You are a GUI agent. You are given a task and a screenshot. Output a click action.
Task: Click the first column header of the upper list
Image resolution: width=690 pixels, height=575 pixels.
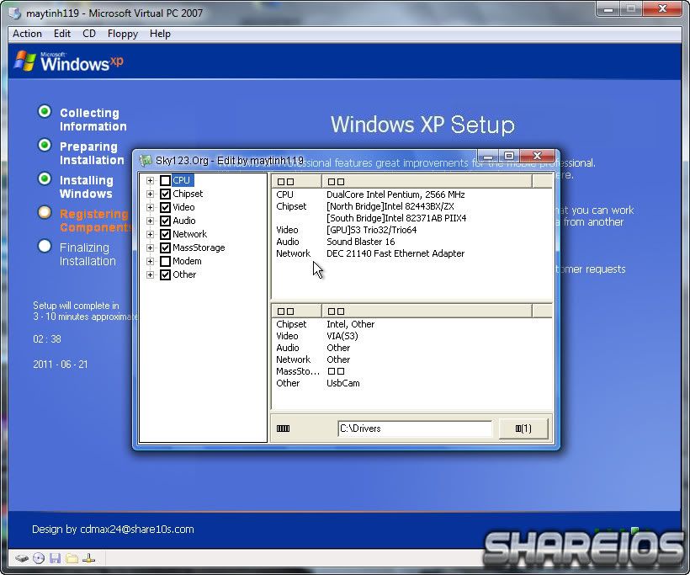[297, 181]
